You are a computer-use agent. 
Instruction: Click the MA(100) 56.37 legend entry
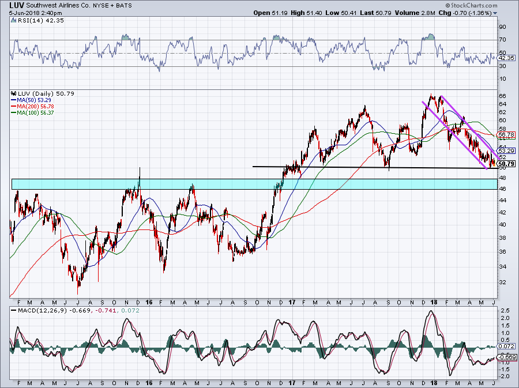tap(32, 113)
